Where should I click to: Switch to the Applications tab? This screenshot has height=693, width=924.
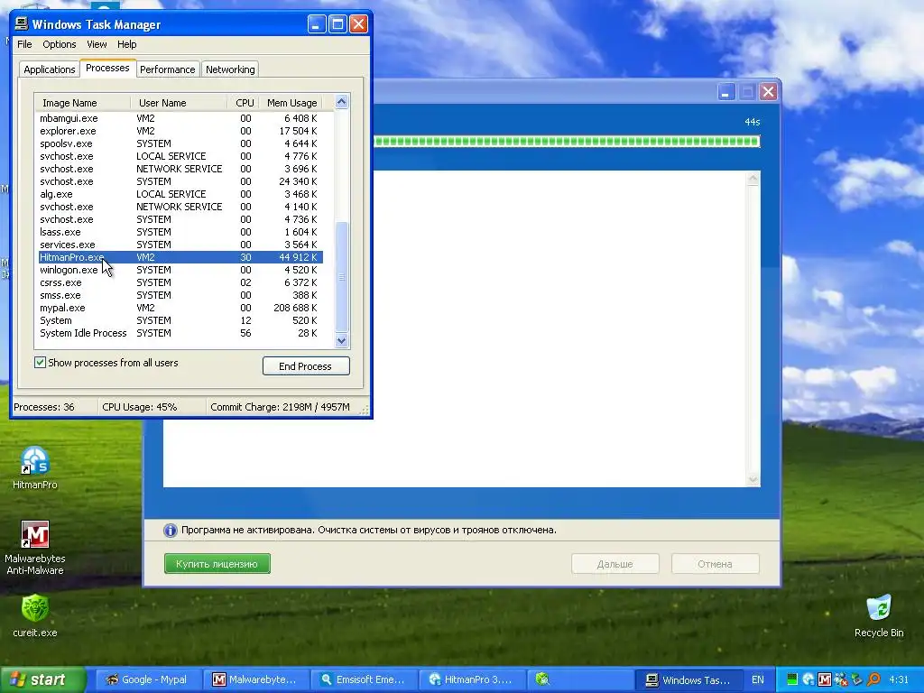coord(50,69)
